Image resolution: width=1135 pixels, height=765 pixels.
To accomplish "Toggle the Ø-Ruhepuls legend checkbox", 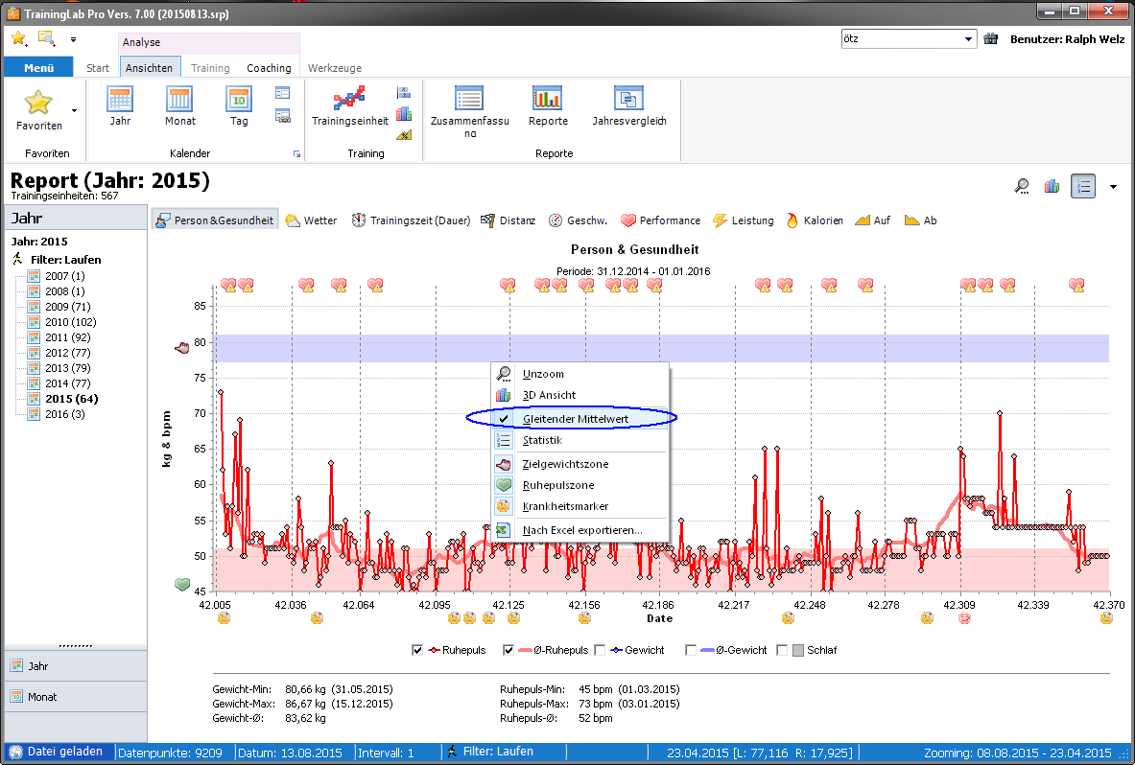I will click(508, 650).
